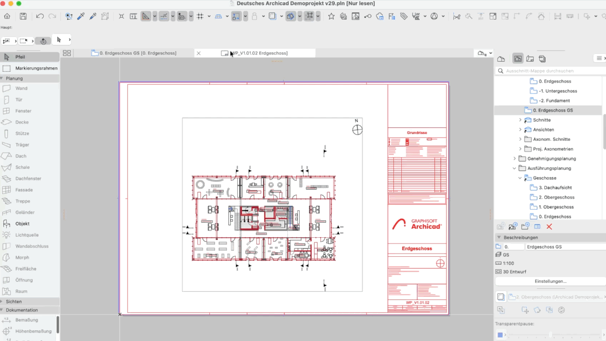Select the Morph tool
Viewport: 606px width, 341px height.
click(22, 257)
